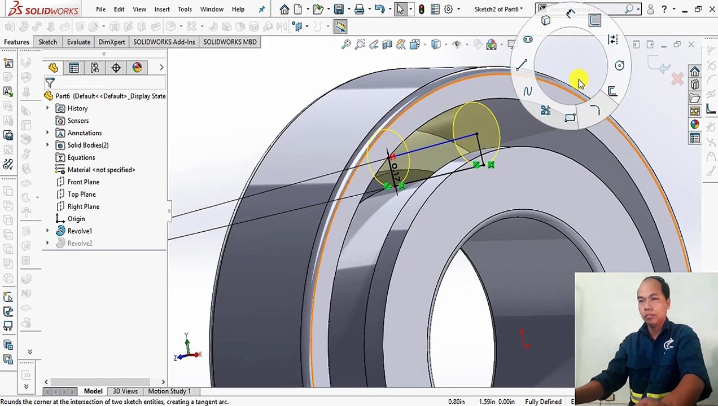Switch to the DisplayManager color ball tab
This screenshot has width=718, height=406.
(x=137, y=68)
